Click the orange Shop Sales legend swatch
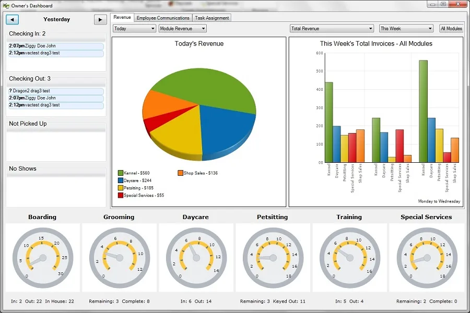The image size is (470, 313). [180, 173]
